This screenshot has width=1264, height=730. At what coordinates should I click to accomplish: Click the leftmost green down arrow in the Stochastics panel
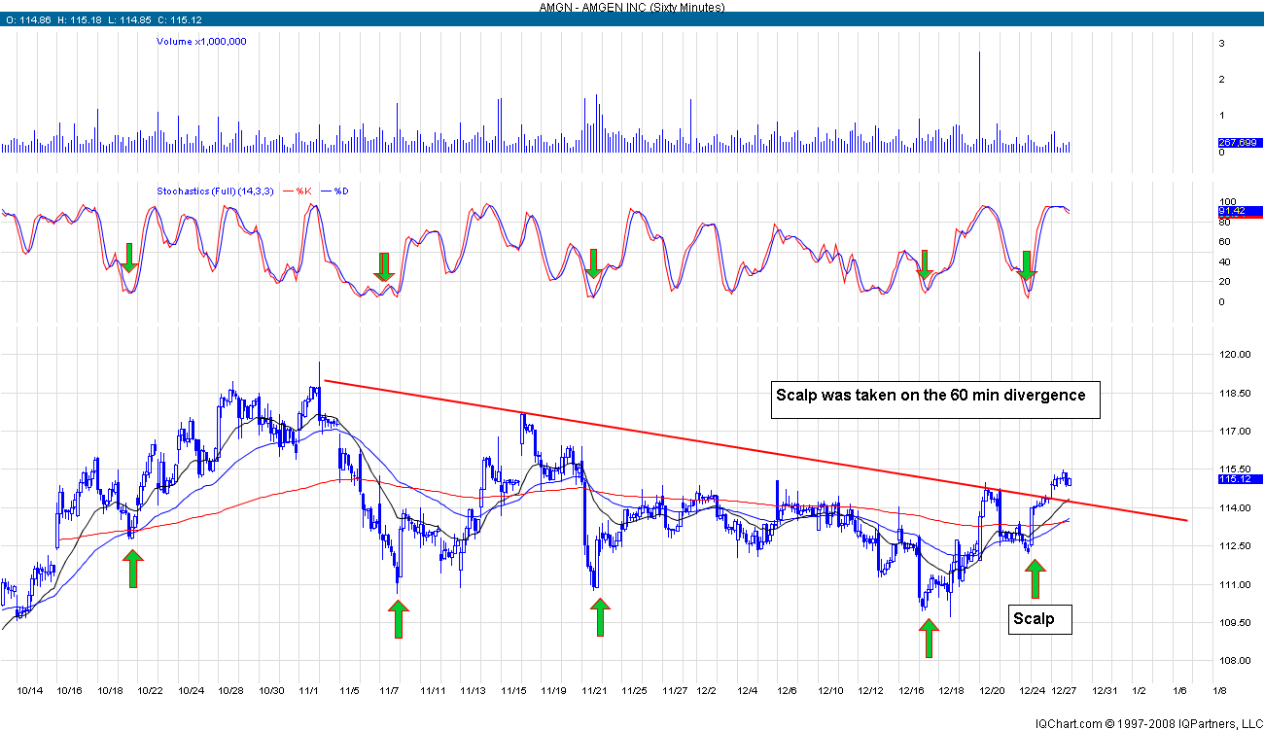pos(128,260)
